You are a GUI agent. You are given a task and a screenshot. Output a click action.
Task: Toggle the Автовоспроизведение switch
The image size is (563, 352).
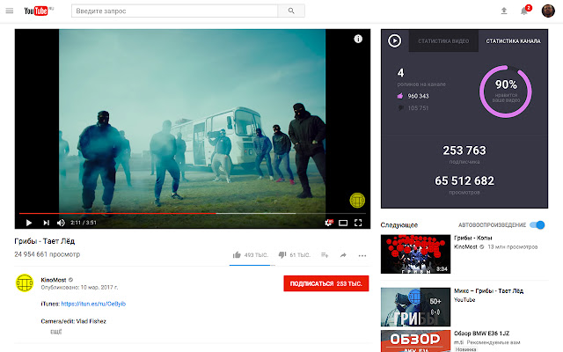point(537,225)
